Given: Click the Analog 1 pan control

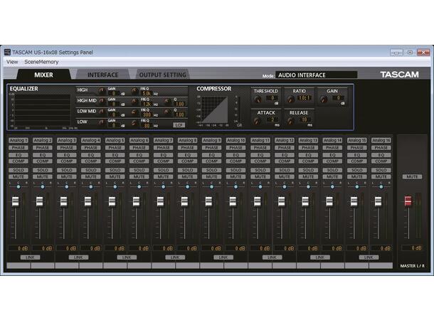Looking at the screenshot, I should tap(18, 187).
